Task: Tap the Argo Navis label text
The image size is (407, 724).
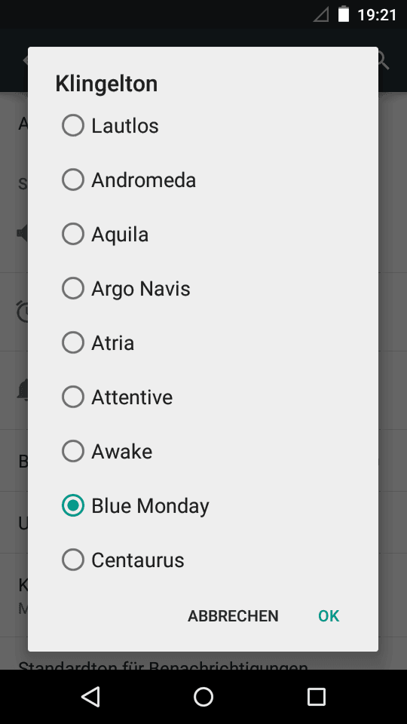Action: pyautogui.click(x=141, y=289)
